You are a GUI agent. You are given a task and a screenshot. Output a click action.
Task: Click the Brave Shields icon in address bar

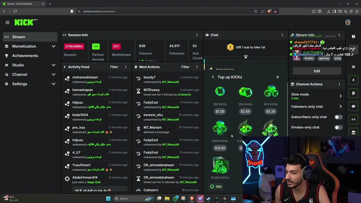[269, 11]
